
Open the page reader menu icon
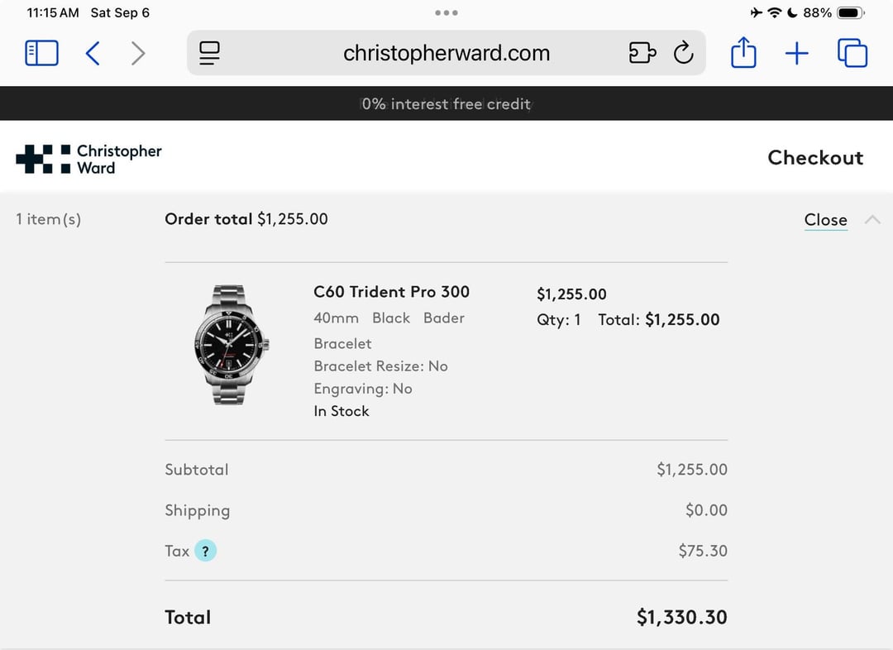point(209,53)
